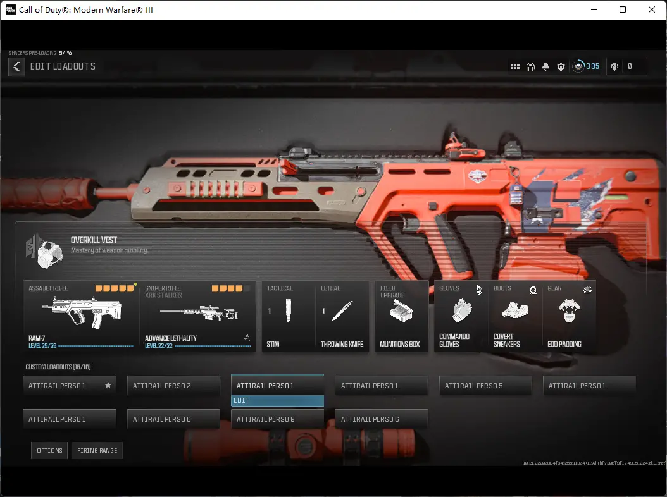
Task: Minimize the Call of Duty window
Action: pos(594,9)
